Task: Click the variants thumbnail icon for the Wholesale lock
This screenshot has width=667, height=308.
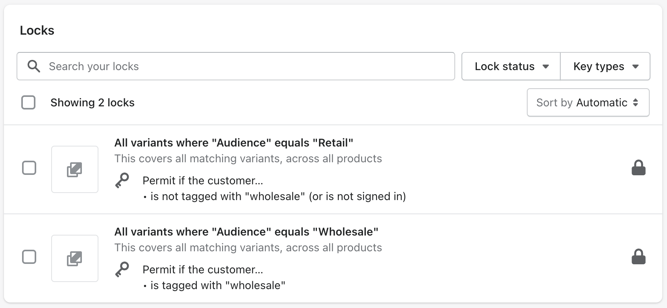Action: point(74,258)
